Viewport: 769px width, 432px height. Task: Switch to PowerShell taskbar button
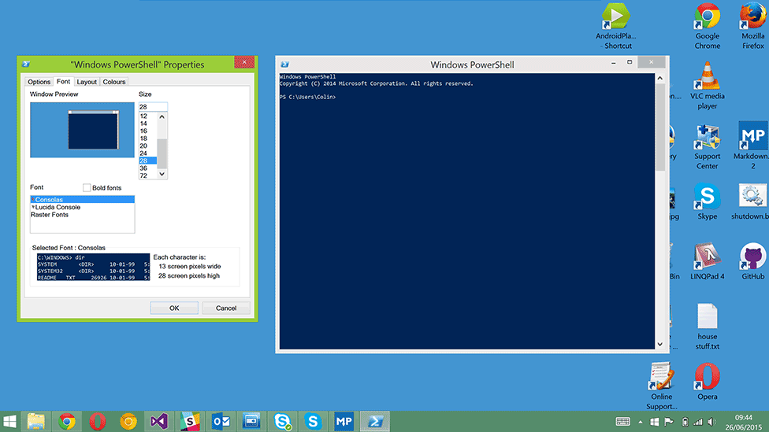(x=375, y=421)
